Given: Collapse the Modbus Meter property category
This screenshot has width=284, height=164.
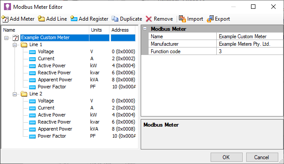Looking at the screenshot, I should pyautogui.click(x=145, y=29).
